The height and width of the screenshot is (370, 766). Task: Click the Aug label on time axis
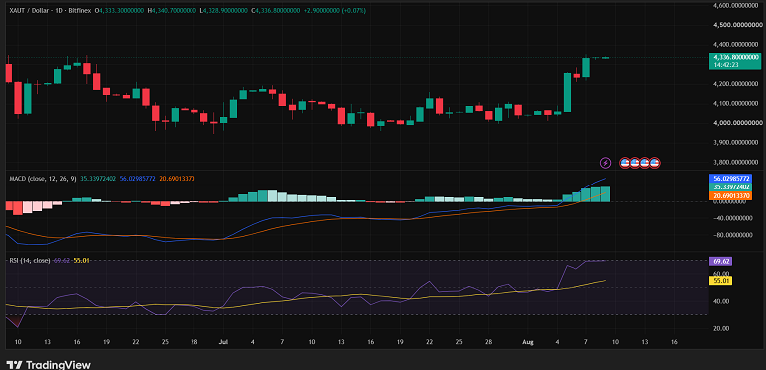point(529,342)
